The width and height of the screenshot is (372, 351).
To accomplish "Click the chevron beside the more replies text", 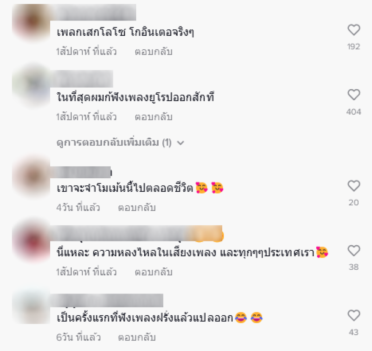I will tap(180, 143).
